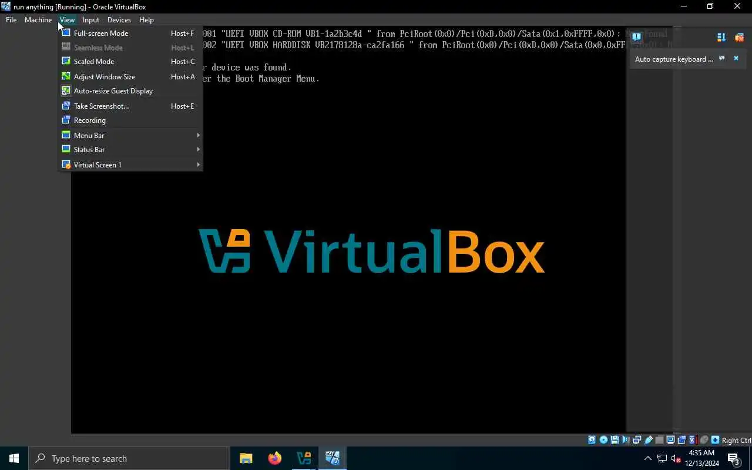Expand the Status Bar submenu
752x470 pixels.
[130, 149]
